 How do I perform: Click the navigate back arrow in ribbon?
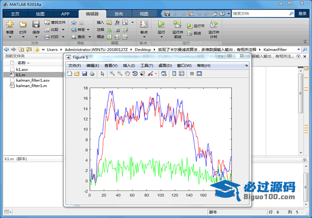74,23
